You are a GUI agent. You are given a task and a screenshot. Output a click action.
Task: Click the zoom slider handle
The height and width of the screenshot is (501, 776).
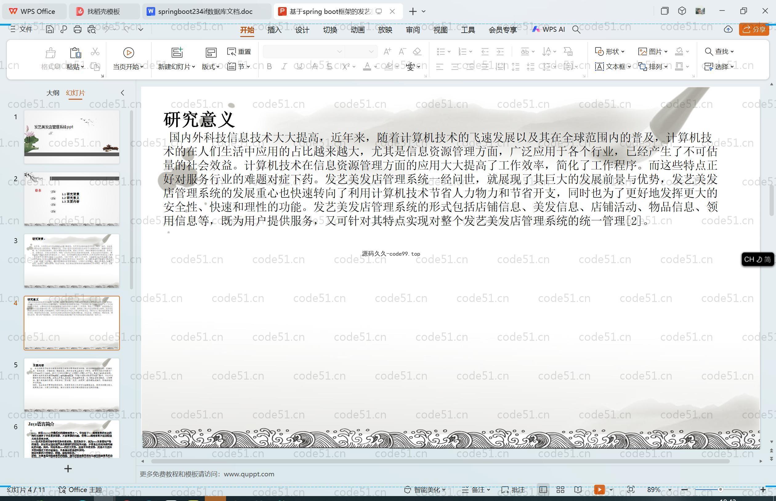[x=720, y=490]
